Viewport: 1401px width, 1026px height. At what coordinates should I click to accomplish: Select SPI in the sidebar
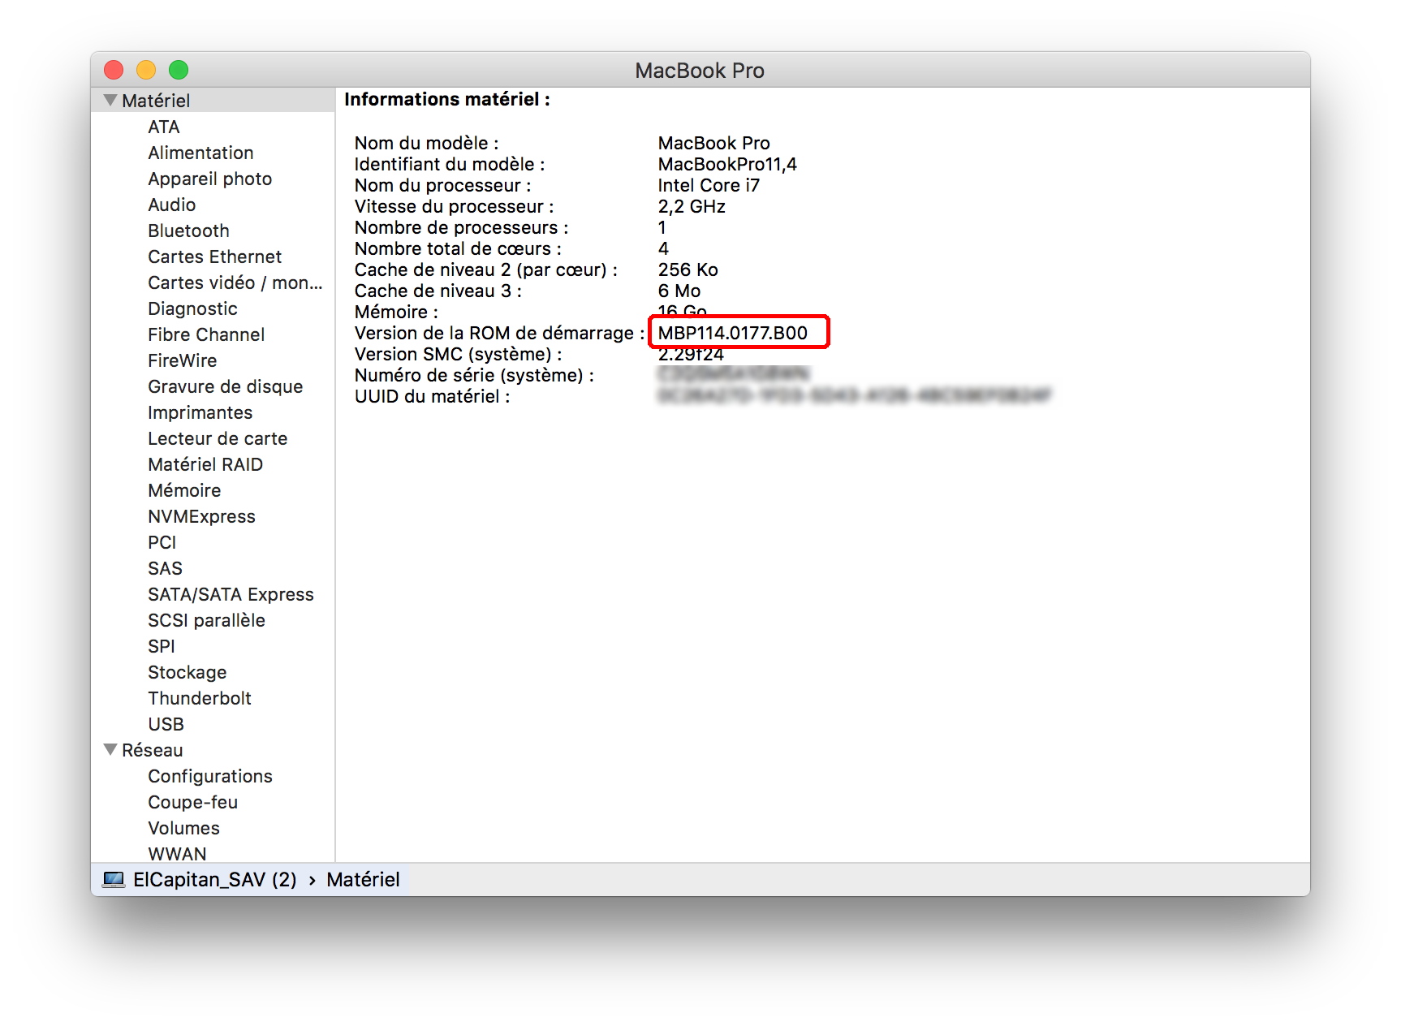[x=161, y=646]
